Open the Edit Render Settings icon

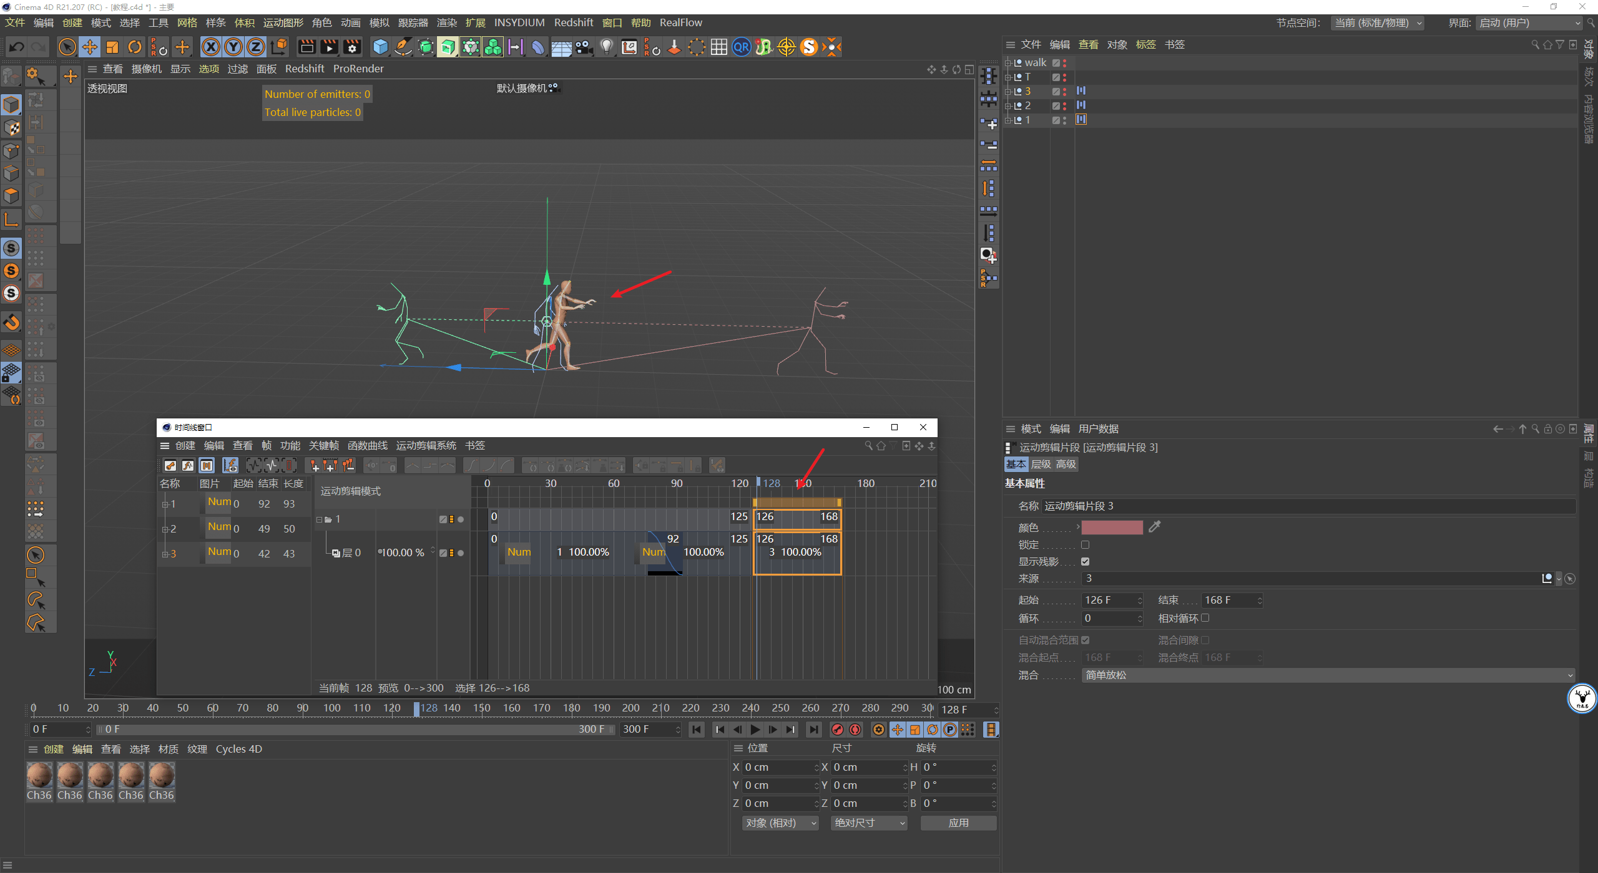point(352,47)
